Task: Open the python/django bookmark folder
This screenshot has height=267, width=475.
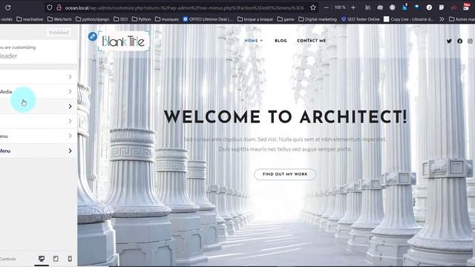Action: 92,19
